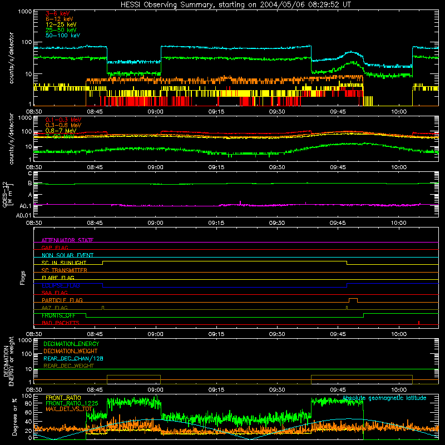445x445 pixels.
Task: Pick the BAD_PACKETS flag label
Action: click(x=61, y=323)
